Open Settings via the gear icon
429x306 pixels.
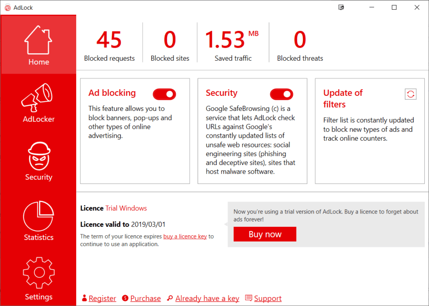pos(39,273)
